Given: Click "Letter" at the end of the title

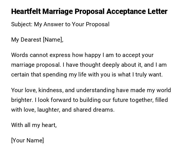Looking at the screenshot, I should click(158, 12).
